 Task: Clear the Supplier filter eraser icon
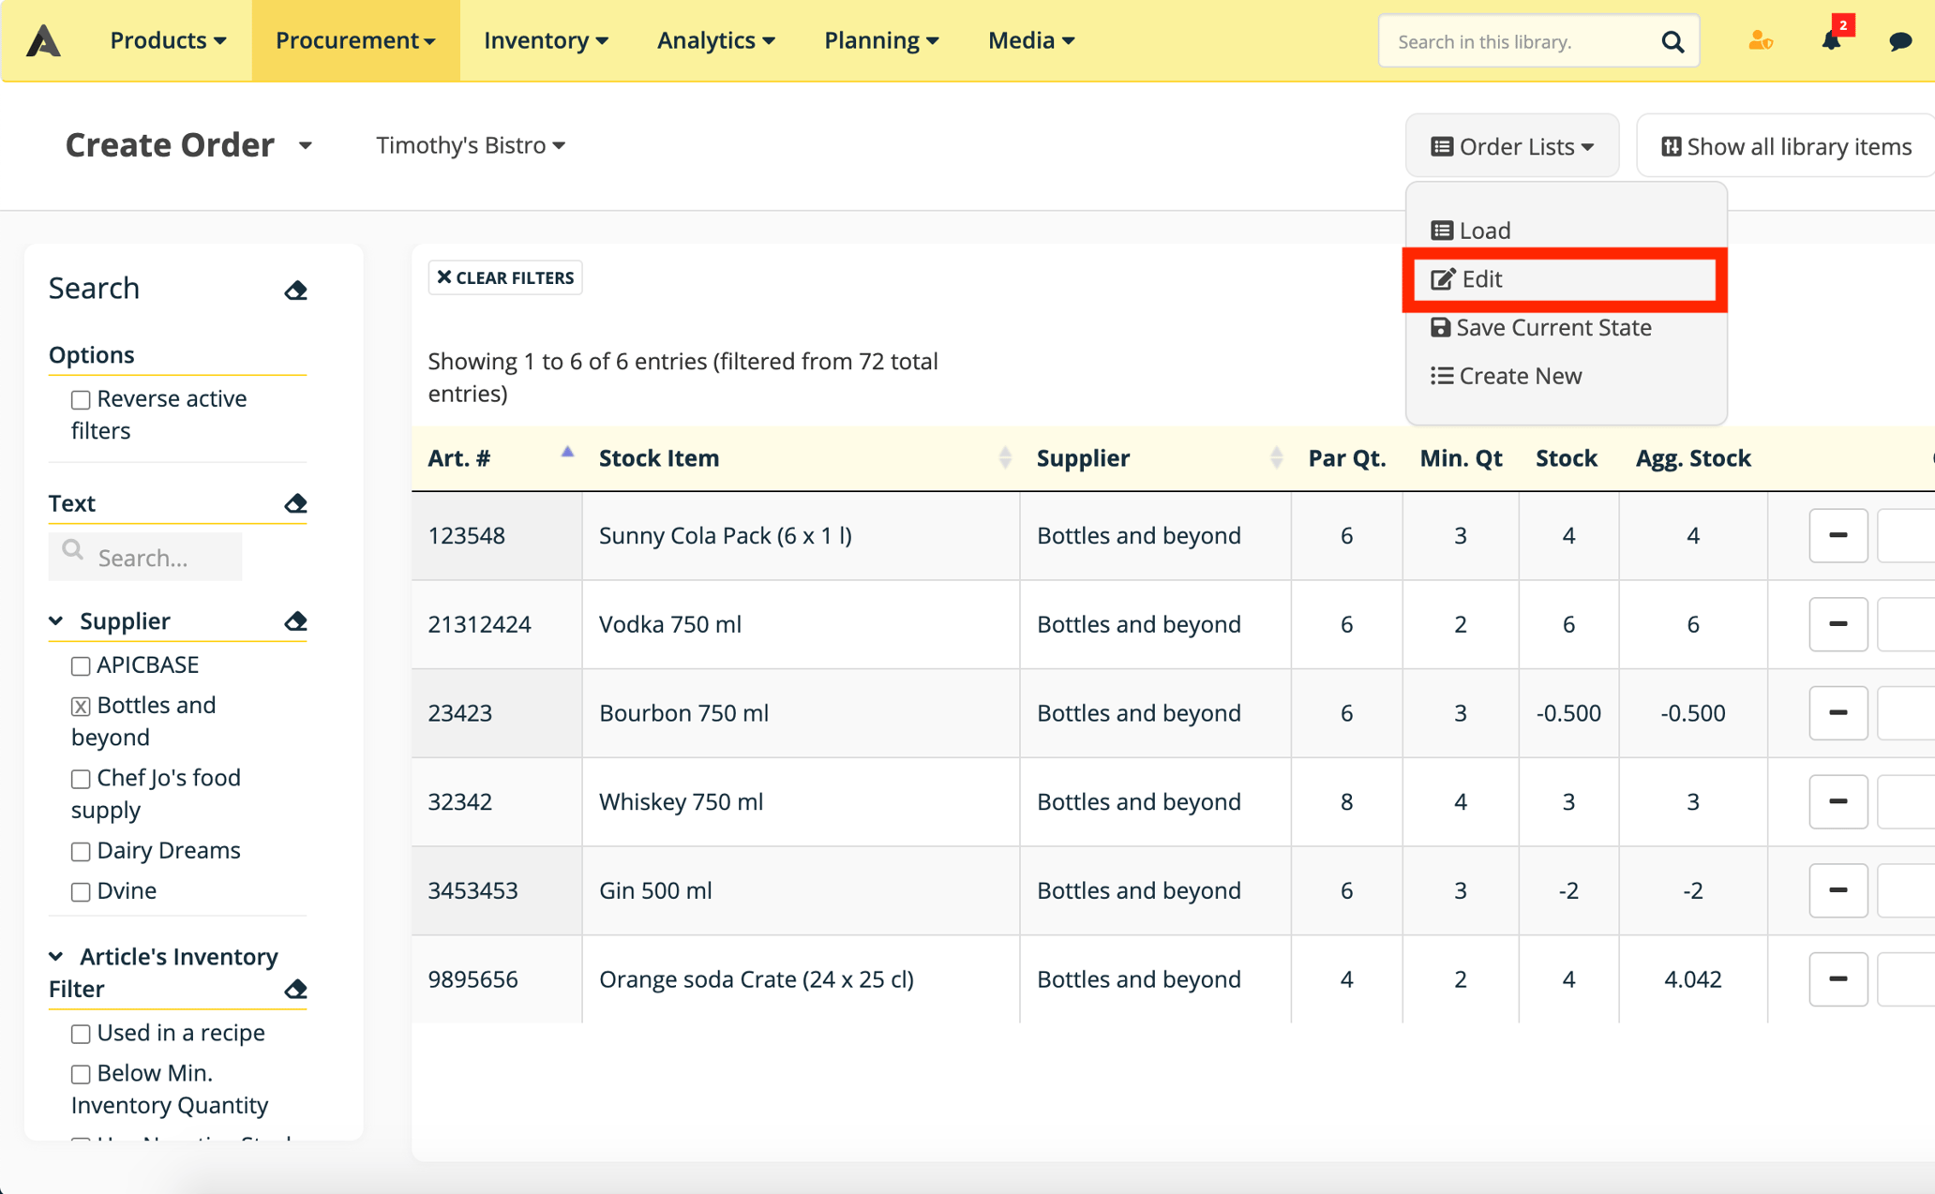point(295,621)
